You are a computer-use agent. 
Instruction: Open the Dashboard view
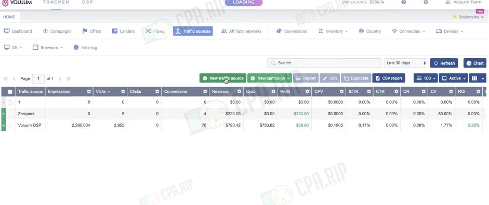[18, 31]
